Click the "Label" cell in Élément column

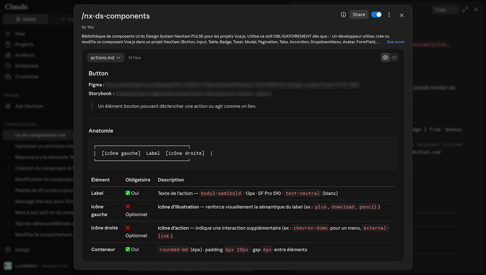(x=97, y=193)
